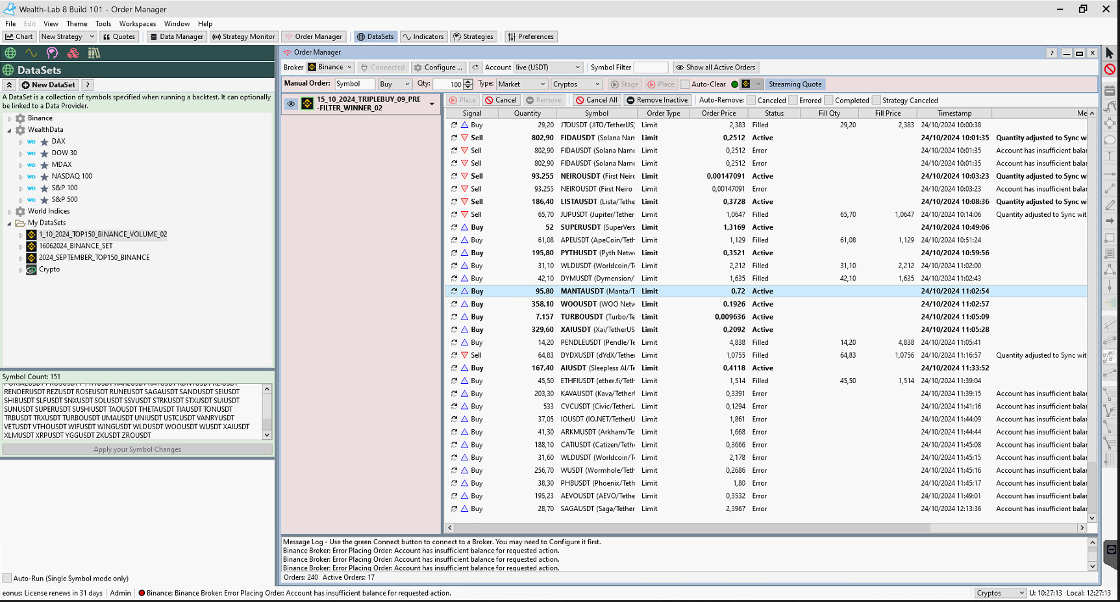1120x602 pixels.
Task: Select the DataSets globe sidebar icon
Action: click(10, 53)
